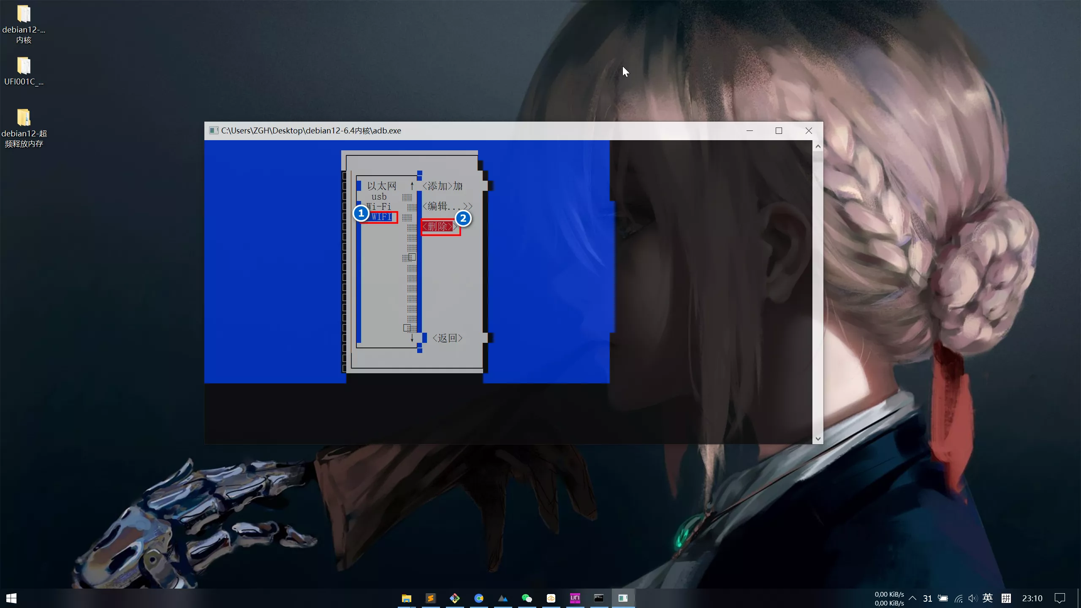The width and height of the screenshot is (1081, 608).
Task: Switch to the command prompt taskbar icon
Action: tap(599, 598)
